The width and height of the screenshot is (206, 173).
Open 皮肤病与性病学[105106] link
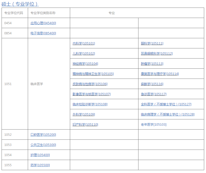90,84
